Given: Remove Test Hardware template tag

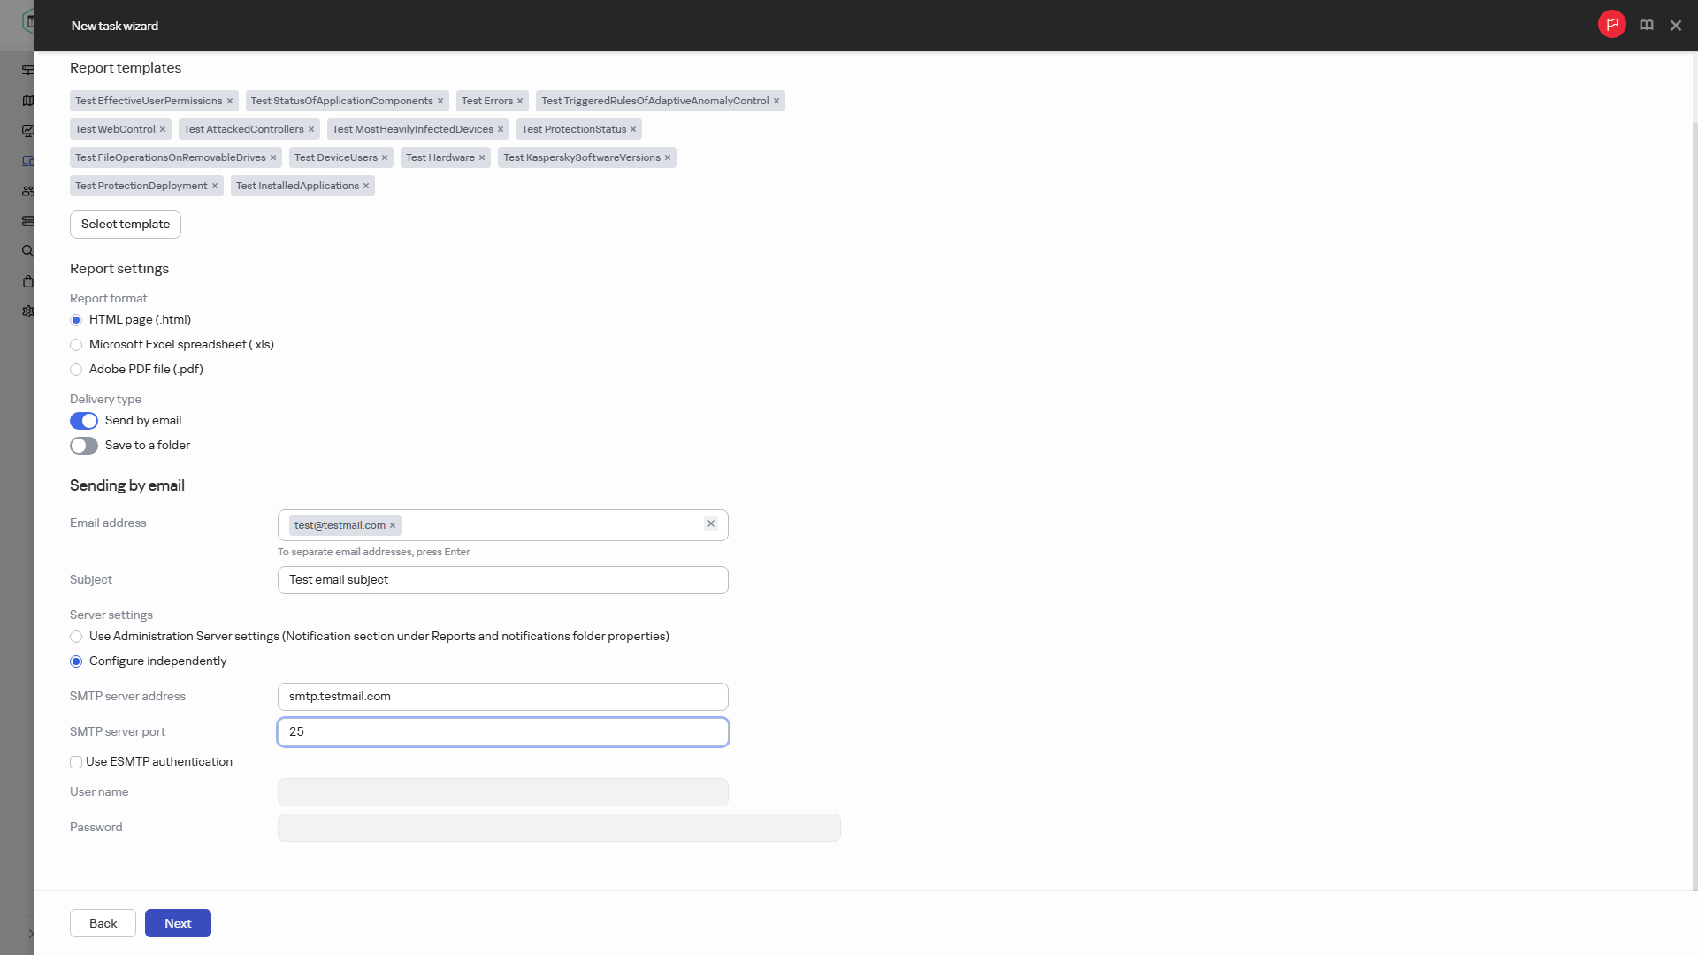Looking at the screenshot, I should [482, 158].
